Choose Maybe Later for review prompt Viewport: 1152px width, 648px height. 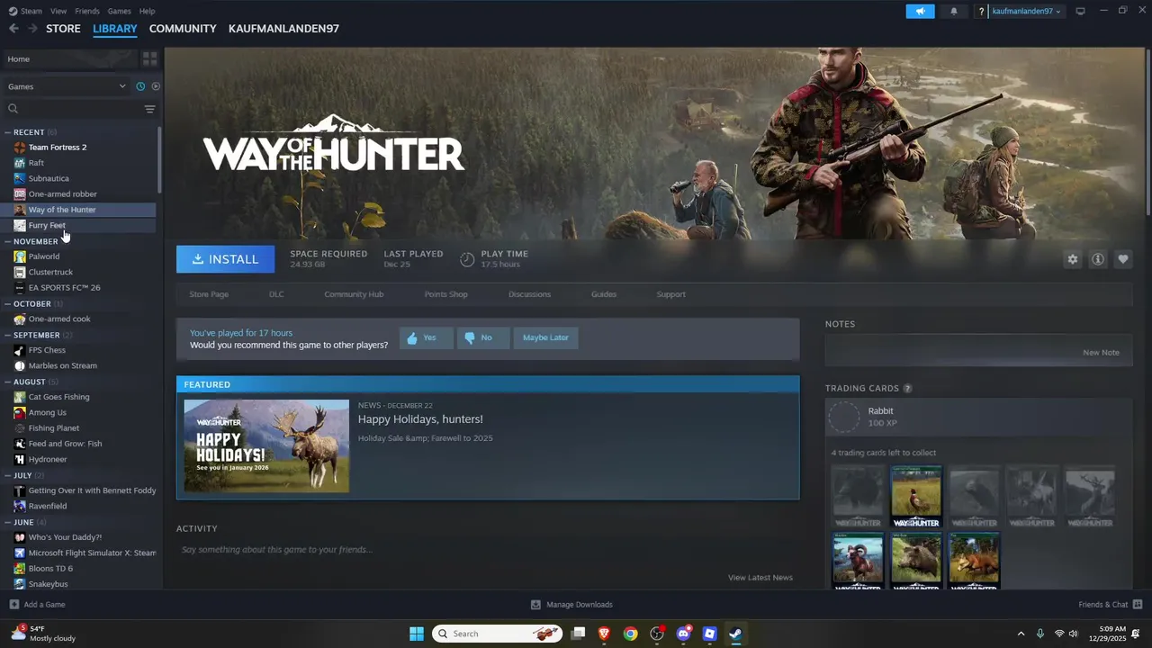point(545,337)
